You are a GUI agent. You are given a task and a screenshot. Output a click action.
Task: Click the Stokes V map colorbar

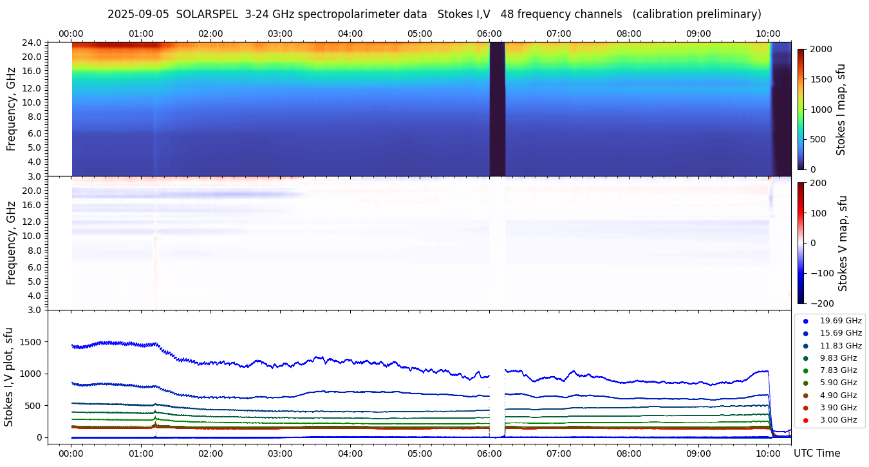pos(801,243)
